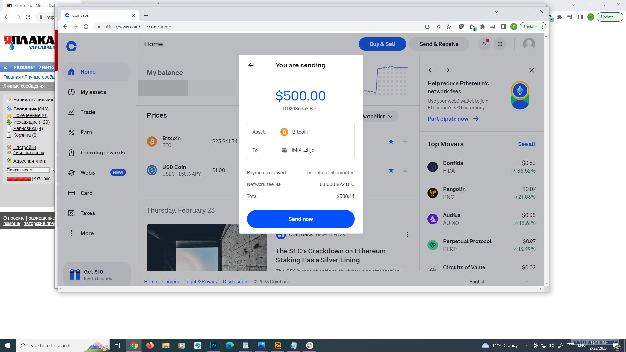
Task: Open Web3 in the sidebar
Action: (97, 173)
